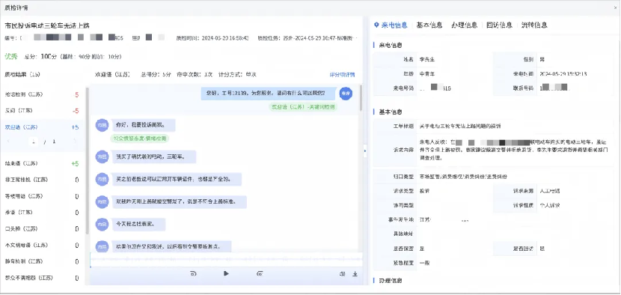This screenshot has width=621, height=295.
Task: Click citizen avatar beside 你好，我要投诉商家
Action: (103, 125)
